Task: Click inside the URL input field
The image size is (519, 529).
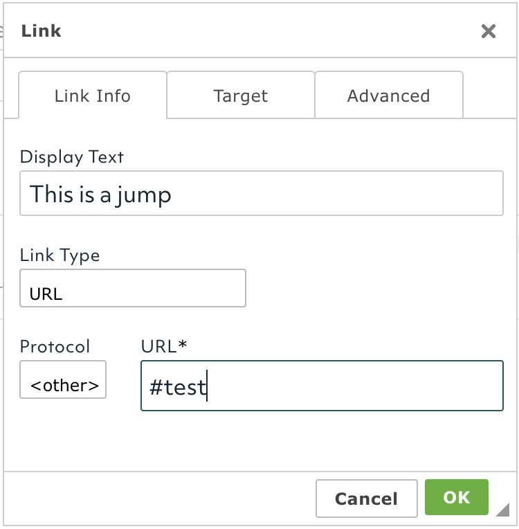Action: point(322,386)
